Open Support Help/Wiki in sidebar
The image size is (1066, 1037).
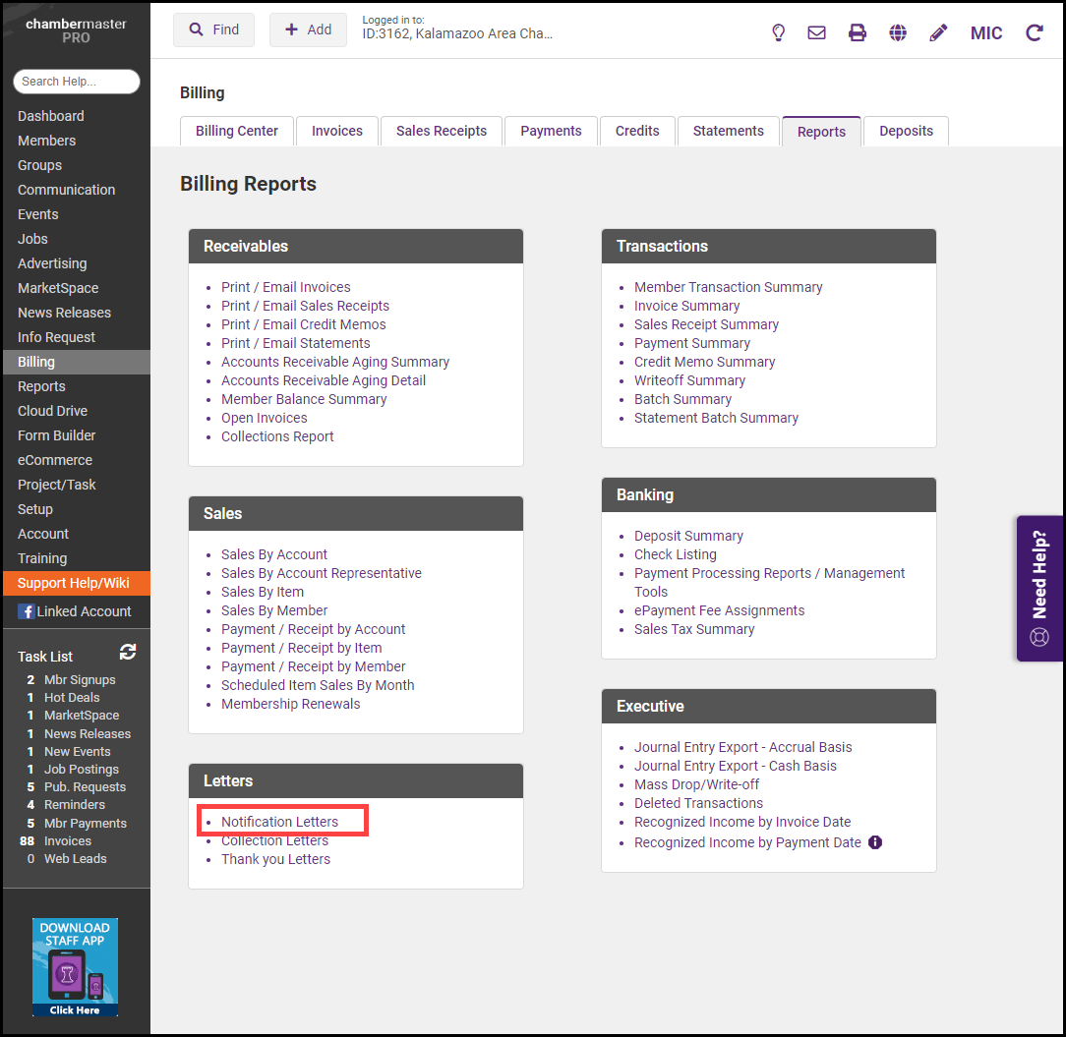pos(74,583)
